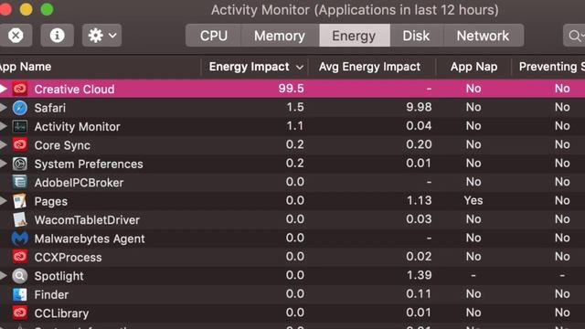Switch to the Memory tab
Image resolution: width=585 pixels, height=329 pixels.
click(x=280, y=36)
